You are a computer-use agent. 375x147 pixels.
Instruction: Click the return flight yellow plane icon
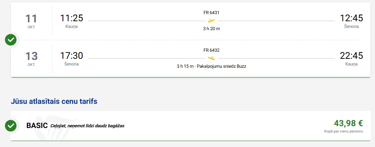click(x=211, y=58)
